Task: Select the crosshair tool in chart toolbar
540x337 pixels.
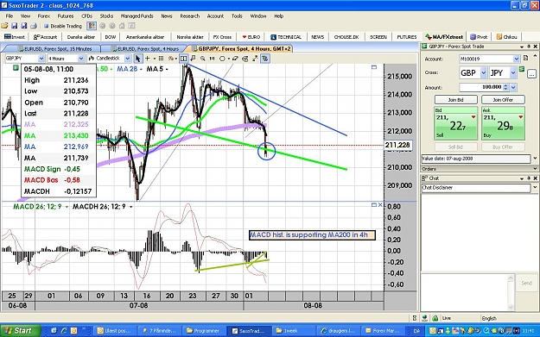Action: click(x=148, y=59)
